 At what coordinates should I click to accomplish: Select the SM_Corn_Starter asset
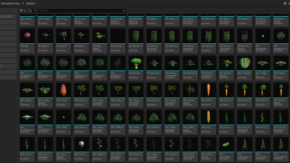pyautogui.click(x=63, y=150)
